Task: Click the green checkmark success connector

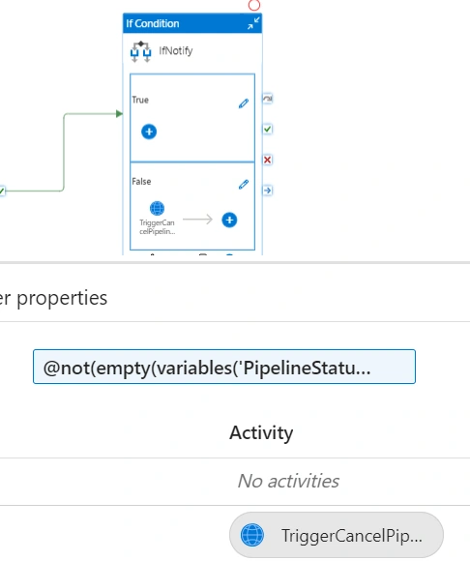Action: click(x=268, y=129)
